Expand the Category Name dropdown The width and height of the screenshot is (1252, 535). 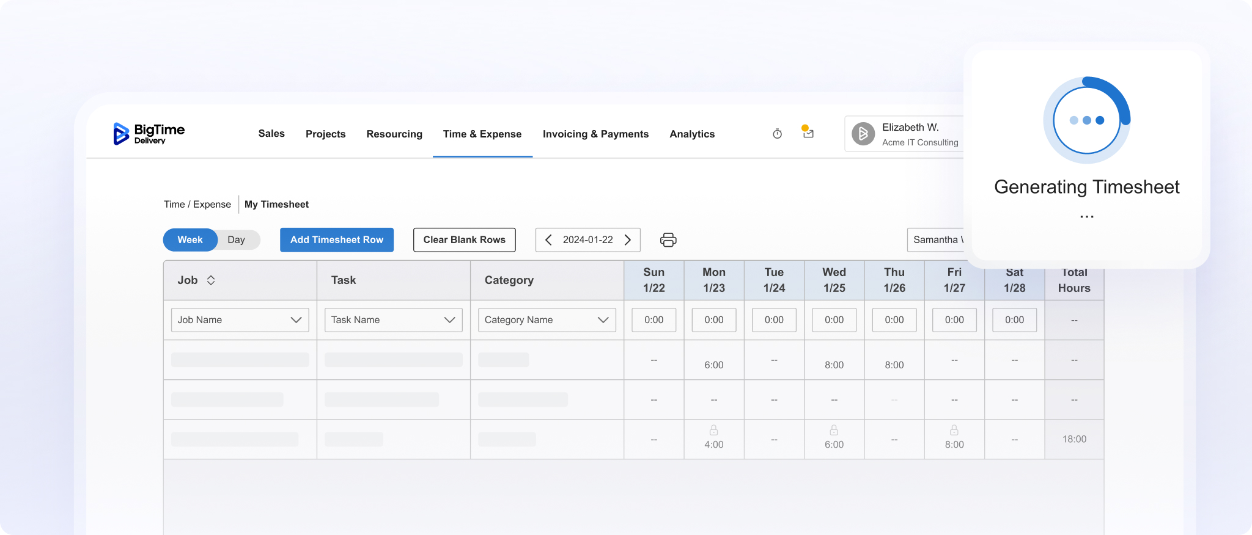coord(547,320)
